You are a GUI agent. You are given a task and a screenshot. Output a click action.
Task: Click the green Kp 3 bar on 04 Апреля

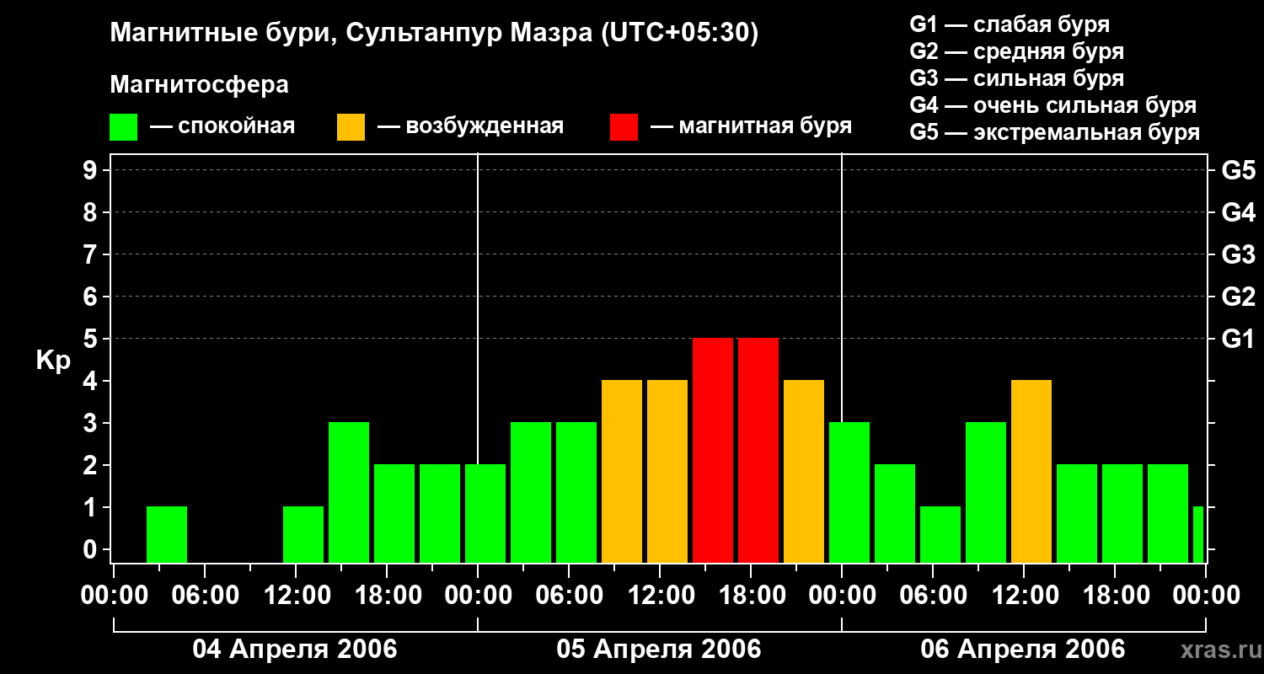(x=349, y=492)
